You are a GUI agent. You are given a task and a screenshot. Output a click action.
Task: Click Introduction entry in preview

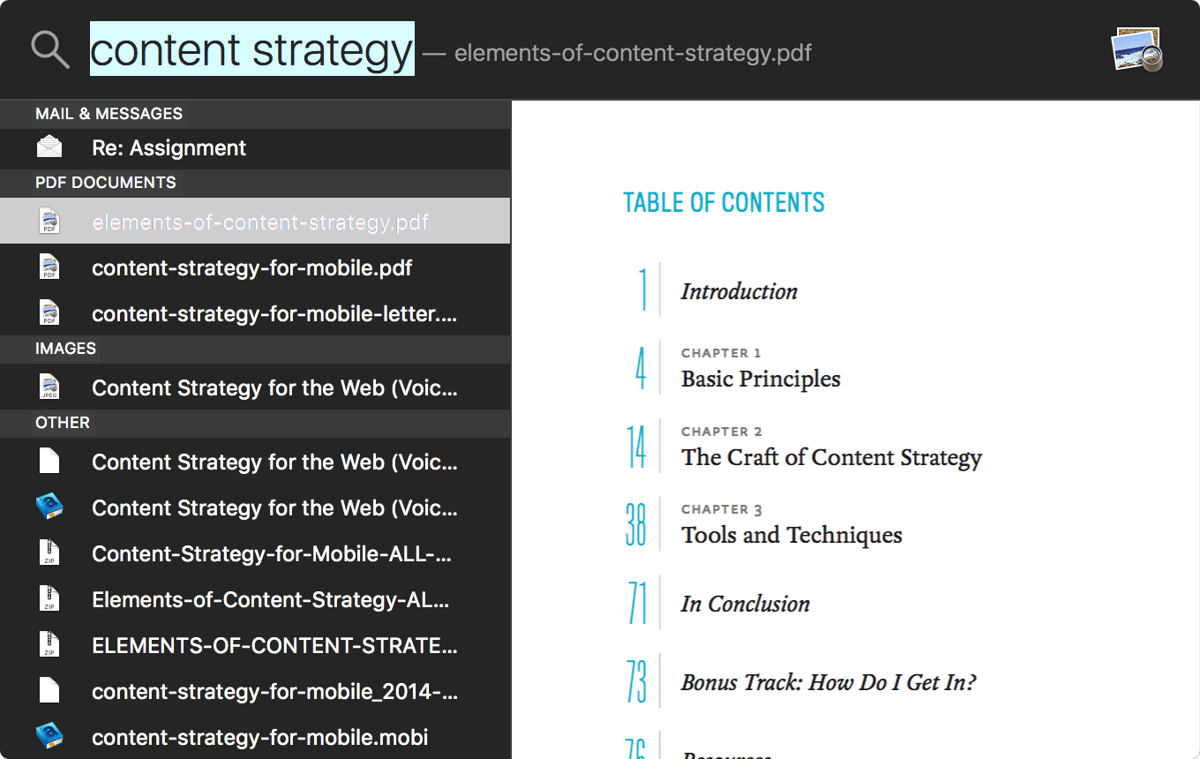739,292
